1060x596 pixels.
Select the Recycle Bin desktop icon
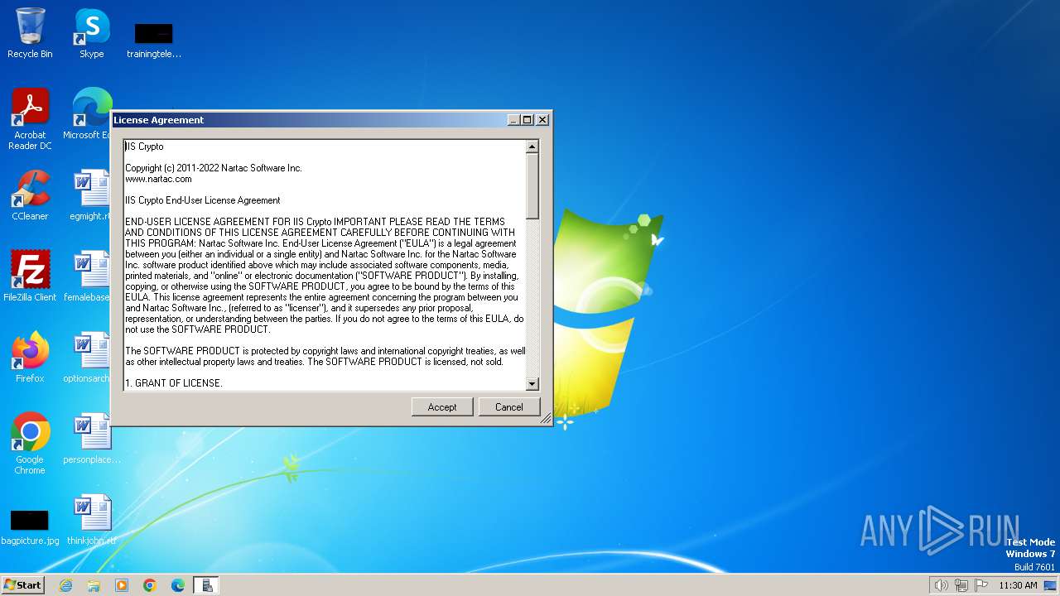pyautogui.click(x=30, y=33)
